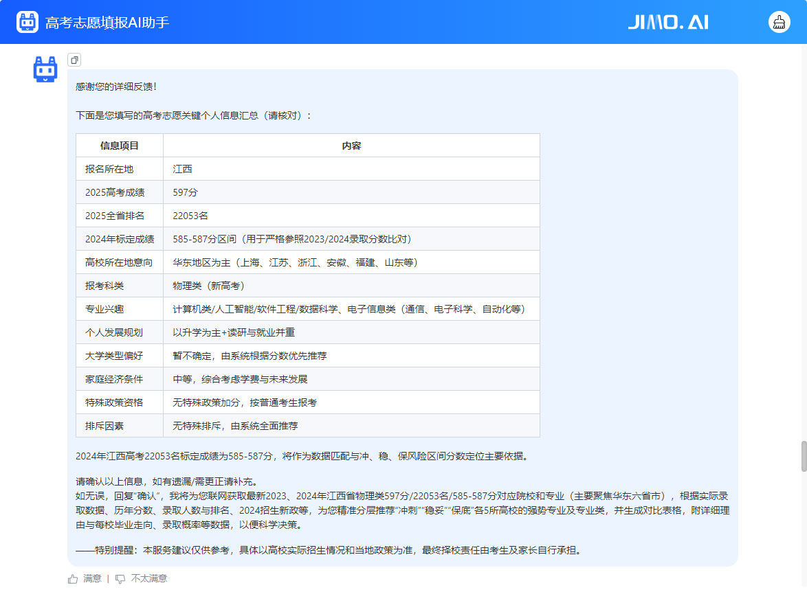Click the 2024年标定成绩 cell

pyautogui.click(x=120, y=238)
